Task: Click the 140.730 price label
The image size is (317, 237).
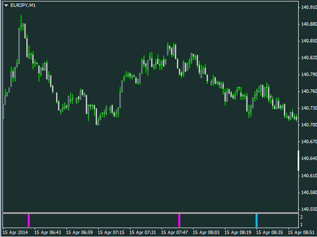Action: (x=309, y=108)
